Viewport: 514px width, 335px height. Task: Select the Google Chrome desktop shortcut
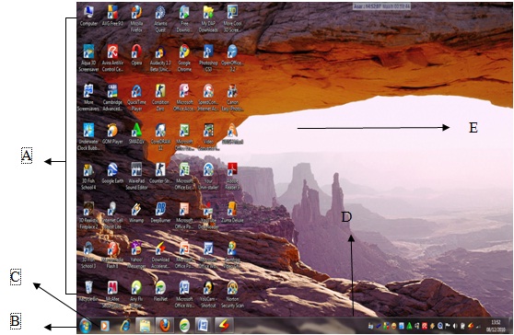(x=184, y=58)
